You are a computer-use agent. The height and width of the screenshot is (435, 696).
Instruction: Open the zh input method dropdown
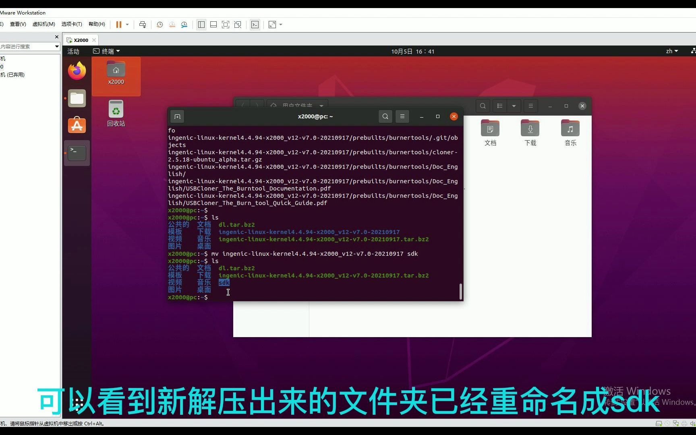tap(672, 51)
